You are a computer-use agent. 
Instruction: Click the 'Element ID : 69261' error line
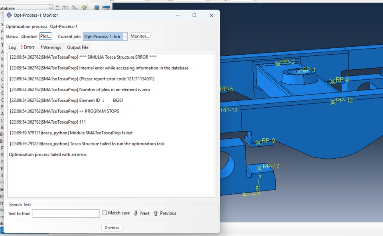67,100
